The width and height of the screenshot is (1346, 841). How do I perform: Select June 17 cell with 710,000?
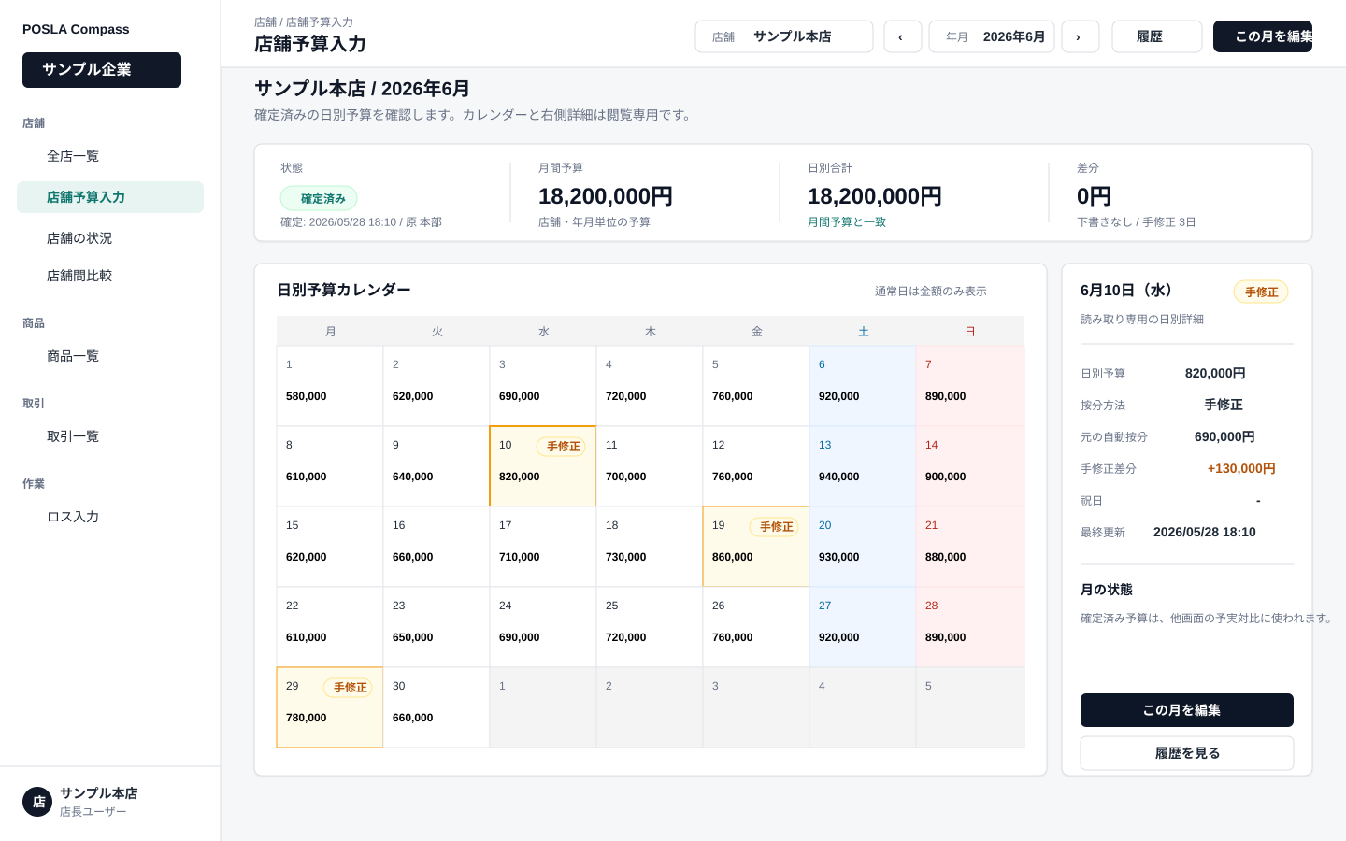tap(543, 547)
